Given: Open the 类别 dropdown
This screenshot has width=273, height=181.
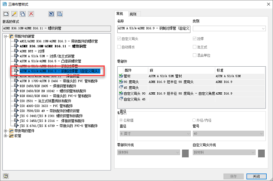Looking at the screenshot, I should click(x=229, y=28).
